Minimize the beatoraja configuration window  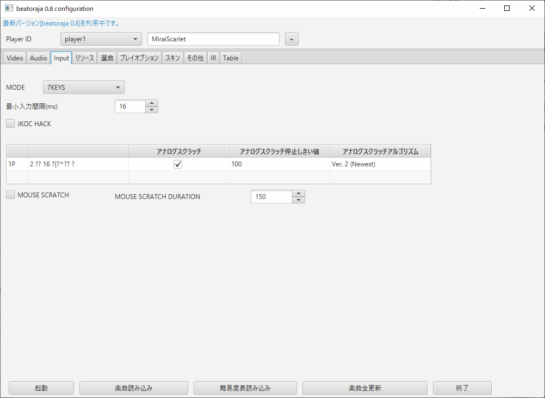coord(482,8)
